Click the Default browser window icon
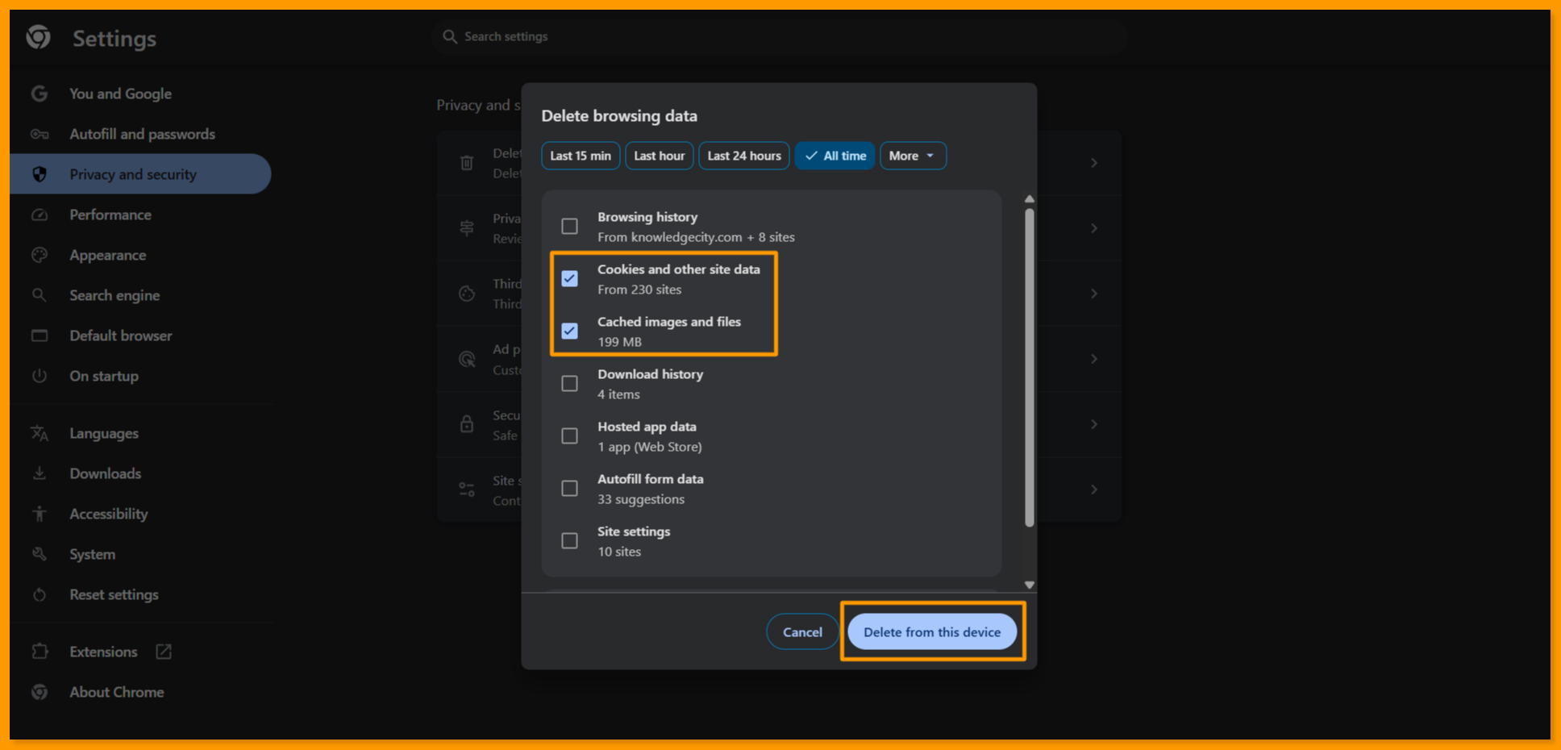 coord(39,335)
